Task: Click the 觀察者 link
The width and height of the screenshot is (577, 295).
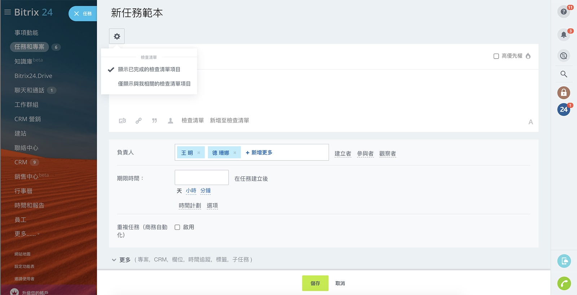Action: (388, 154)
